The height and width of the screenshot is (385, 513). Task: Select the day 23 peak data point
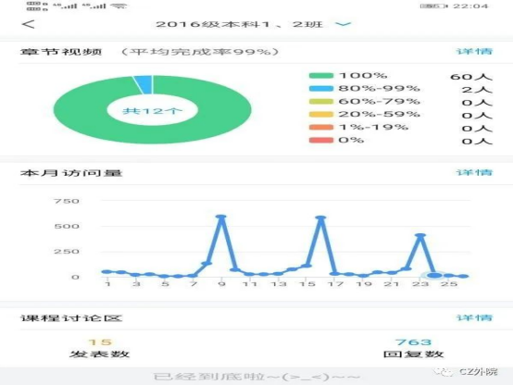click(420, 235)
